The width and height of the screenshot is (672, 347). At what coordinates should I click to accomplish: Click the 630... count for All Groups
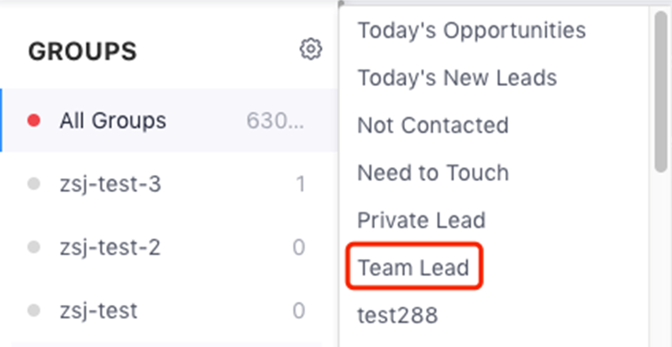pyautogui.click(x=275, y=121)
